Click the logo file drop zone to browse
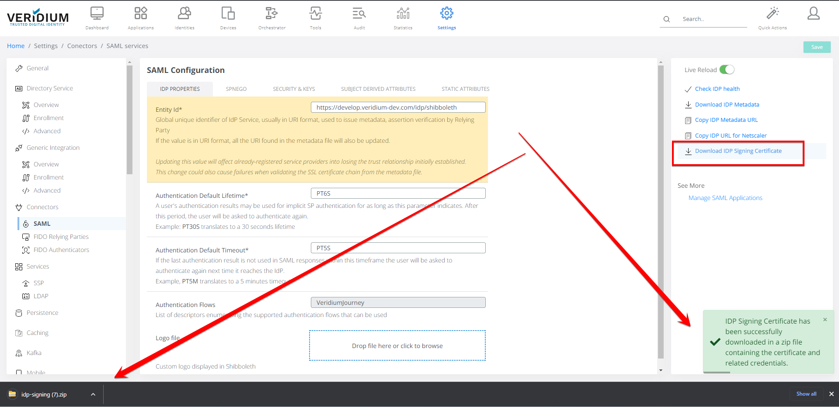 pos(397,346)
